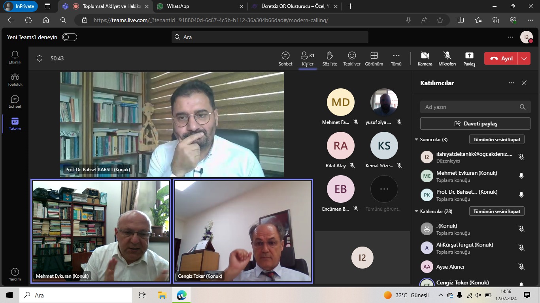Open the Tümü more actions menu
Viewport: 540px width, 303px height.
[396, 58]
